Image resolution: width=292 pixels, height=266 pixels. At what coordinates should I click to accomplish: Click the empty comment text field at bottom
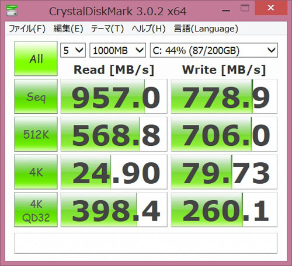[x=145, y=243]
